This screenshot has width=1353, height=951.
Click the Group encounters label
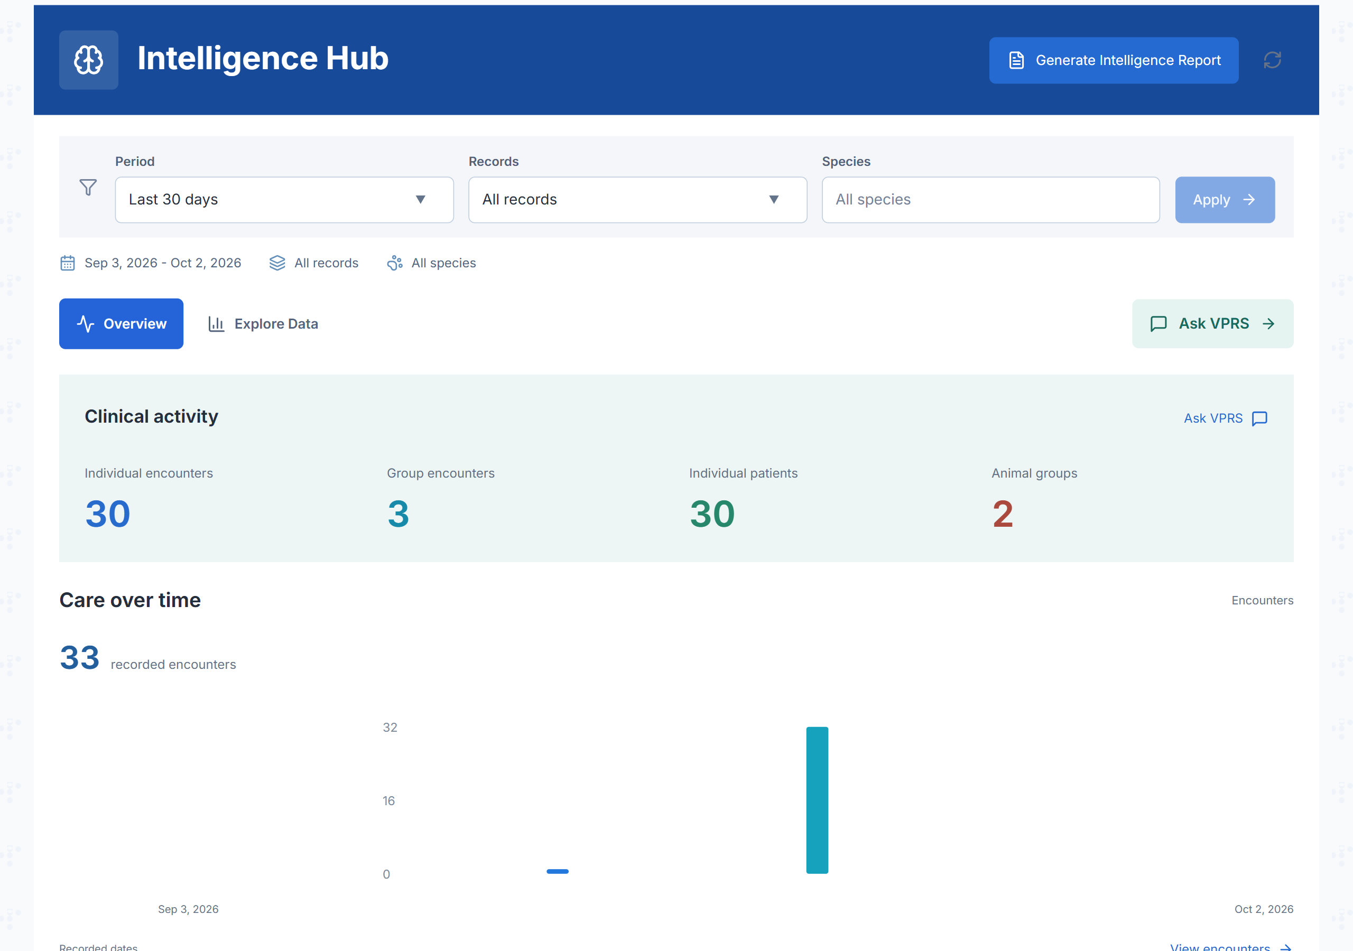pos(441,473)
